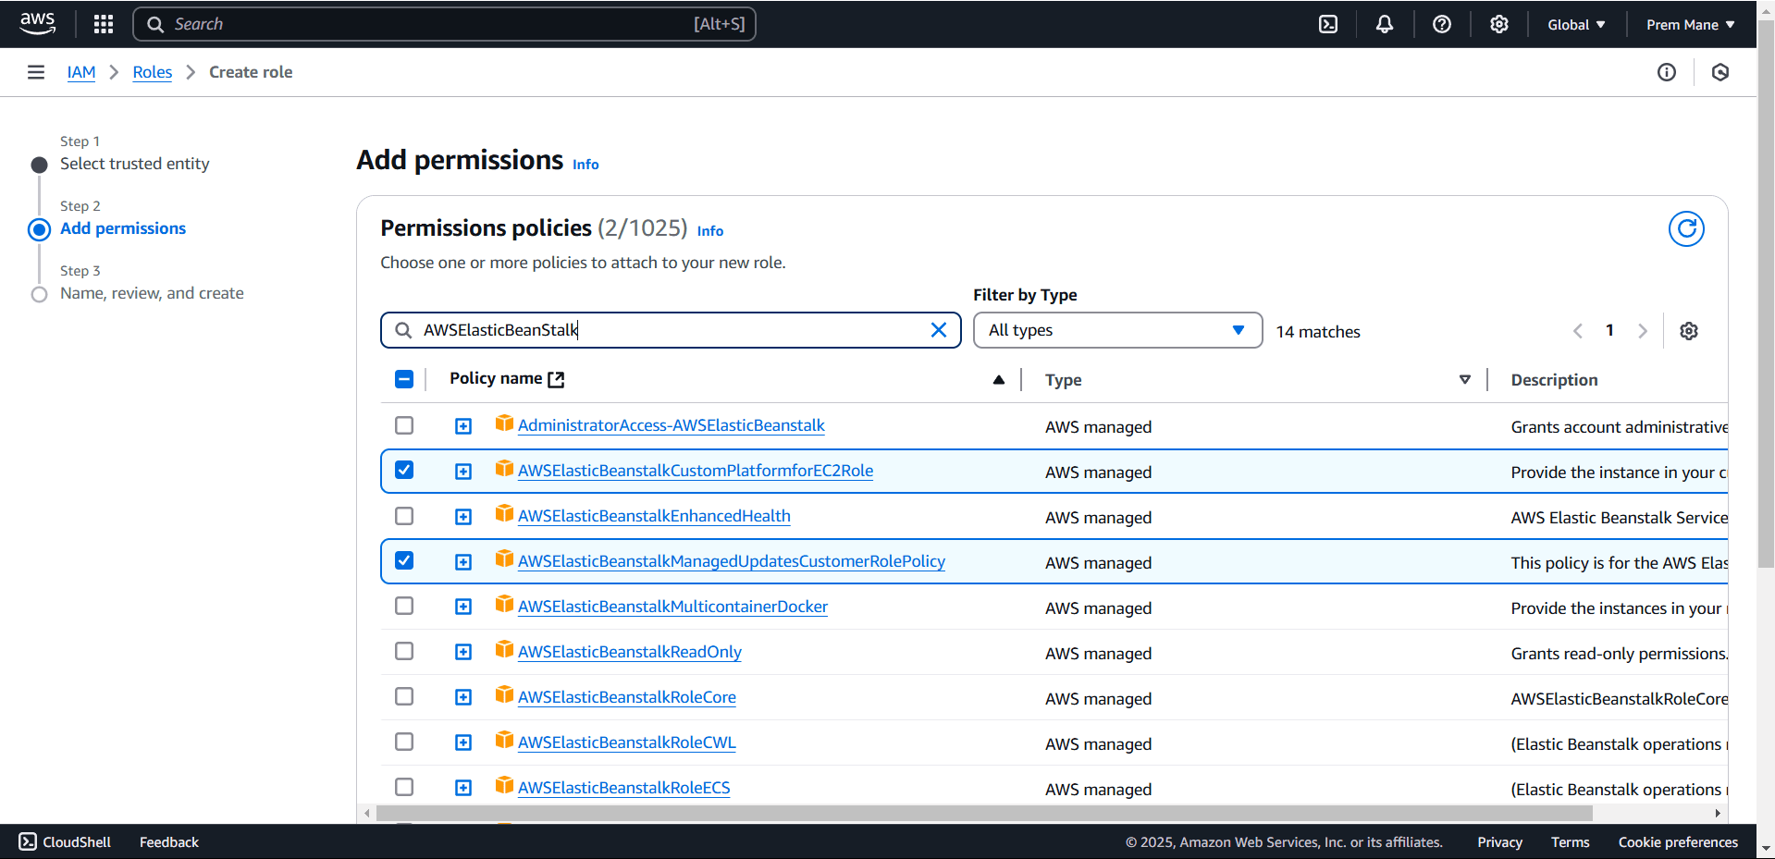Click the policy search field with AWSElasticBeanStalk
1775x859 pixels.
671,330
